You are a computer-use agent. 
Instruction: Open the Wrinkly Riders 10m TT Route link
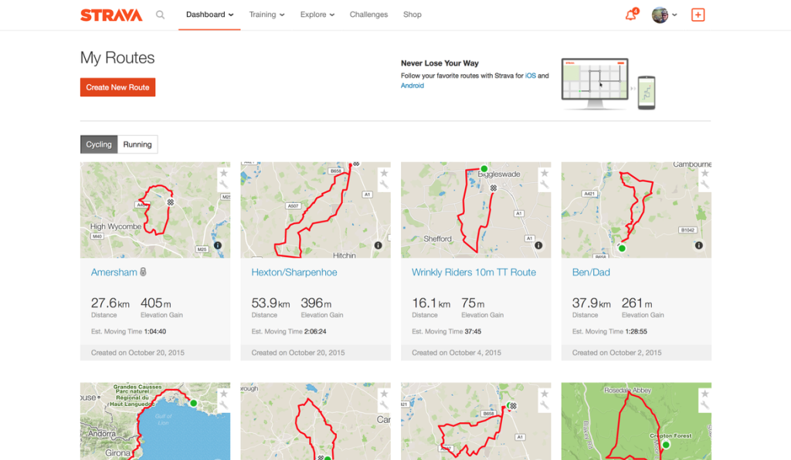pyautogui.click(x=474, y=272)
